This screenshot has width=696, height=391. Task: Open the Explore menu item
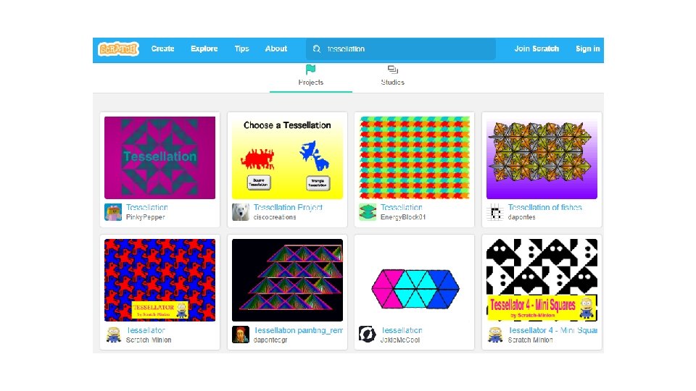tap(204, 49)
